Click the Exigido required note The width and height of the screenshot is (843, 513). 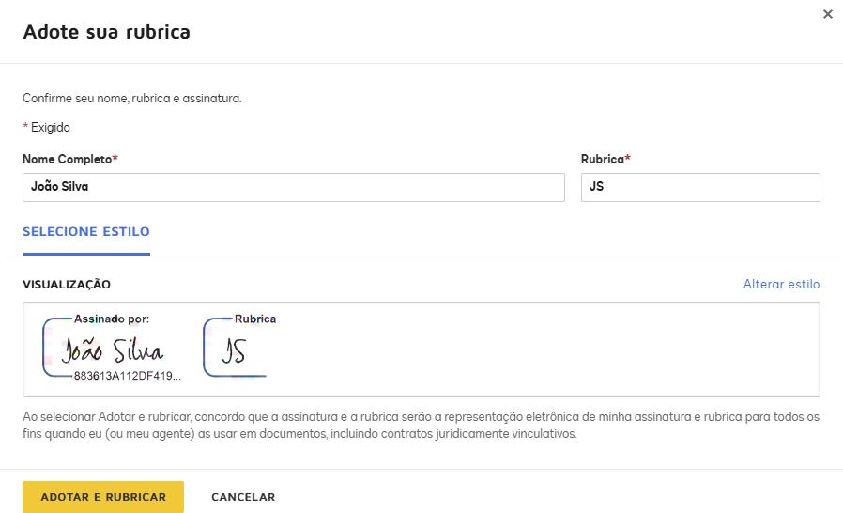click(x=46, y=128)
